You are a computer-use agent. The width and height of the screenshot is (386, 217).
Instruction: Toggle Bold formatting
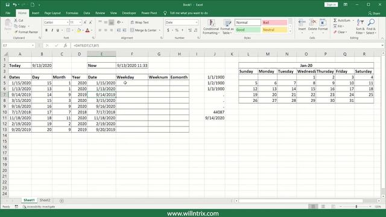pos(46,30)
